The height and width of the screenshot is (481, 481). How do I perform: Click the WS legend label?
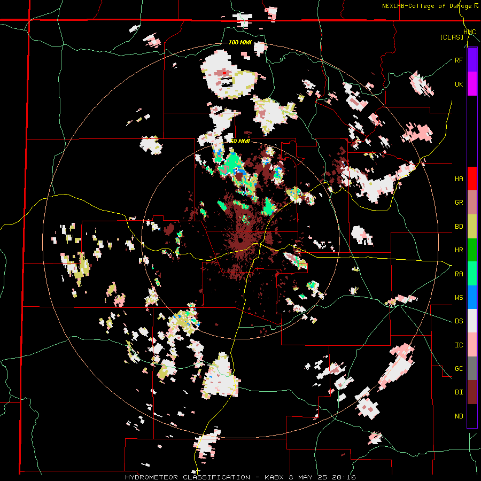click(459, 298)
